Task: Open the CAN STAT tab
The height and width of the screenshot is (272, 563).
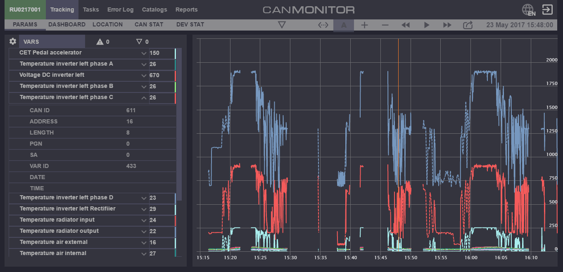Action: click(149, 24)
